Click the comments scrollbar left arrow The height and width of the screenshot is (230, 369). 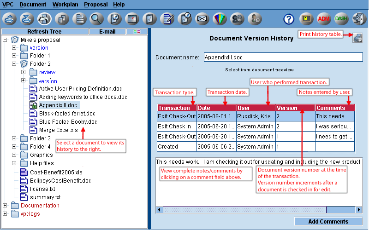[159, 210]
